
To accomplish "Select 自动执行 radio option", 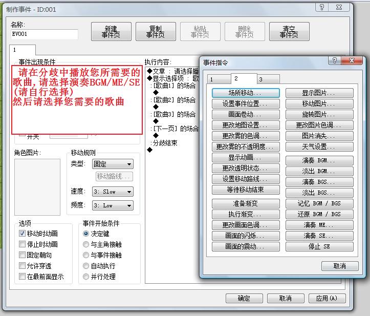I will click(x=86, y=266).
